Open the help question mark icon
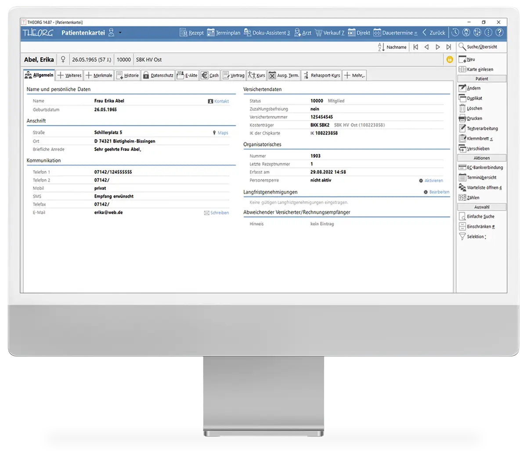 pyautogui.click(x=499, y=32)
